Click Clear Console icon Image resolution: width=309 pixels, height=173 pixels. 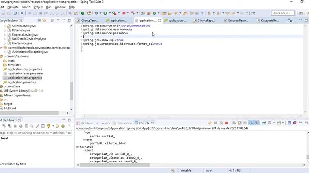coord(234,123)
